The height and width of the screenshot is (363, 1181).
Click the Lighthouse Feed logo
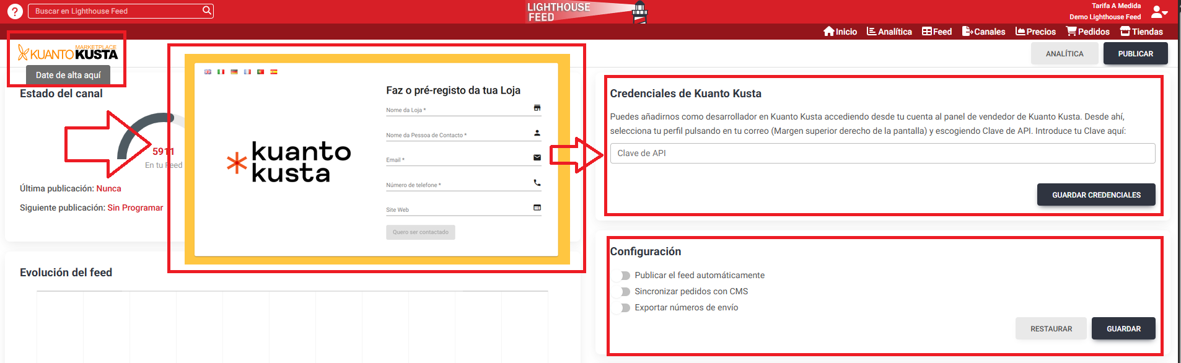pyautogui.click(x=587, y=12)
